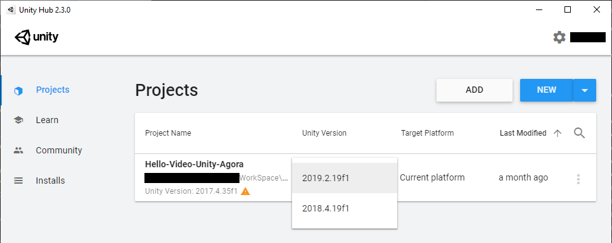Open Current platform target selector
This screenshot has width=612, height=243.
click(x=432, y=178)
